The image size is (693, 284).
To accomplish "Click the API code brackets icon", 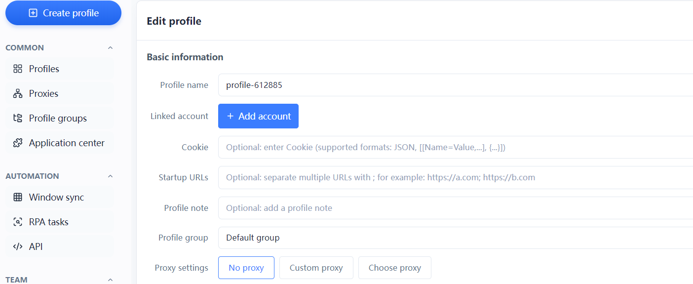I will click(x=18, y=246).
